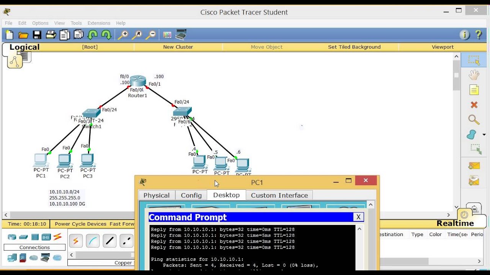Screen dimensions: 490x275
Task: Zoom in with the plus magnifier icon
Action: [123, 35]
